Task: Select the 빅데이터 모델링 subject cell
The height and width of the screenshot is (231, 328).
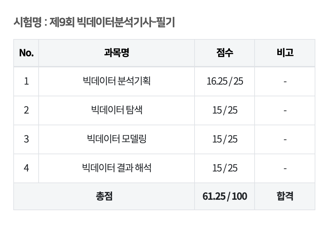Action: click(117, 139)
